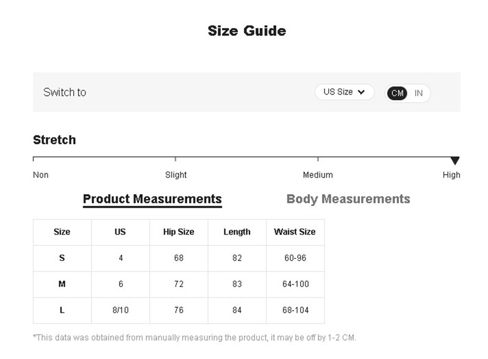Switch units to CM

click(397, 93)
